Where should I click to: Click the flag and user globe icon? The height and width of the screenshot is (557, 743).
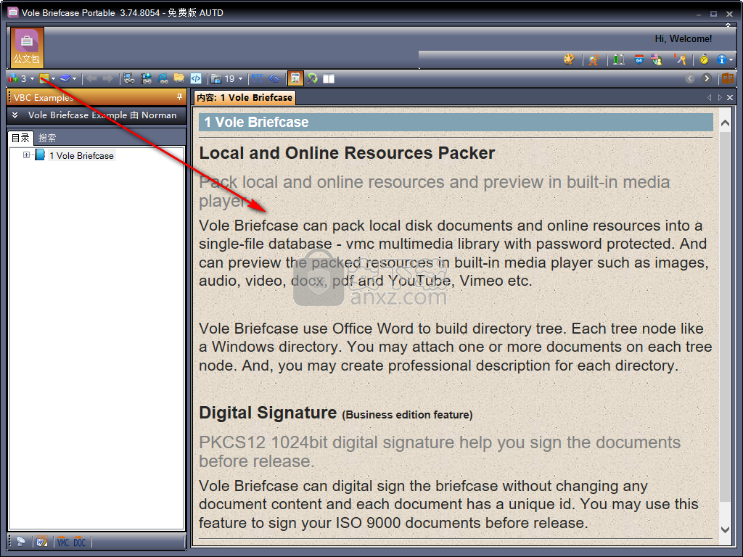pyautogui.click(x=657, y=59)
